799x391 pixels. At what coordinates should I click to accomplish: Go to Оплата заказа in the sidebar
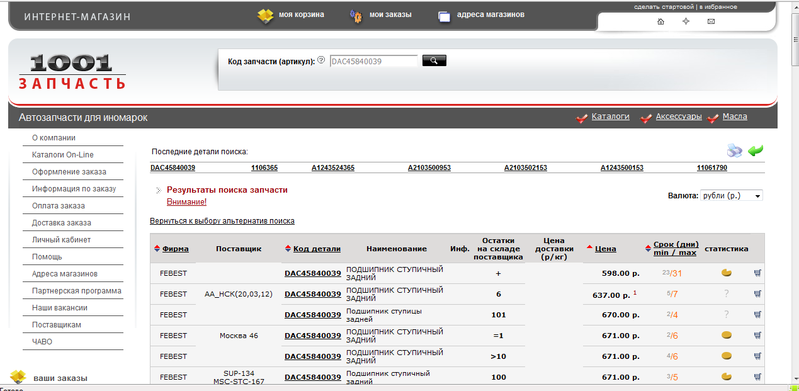[x=59, y=206]
